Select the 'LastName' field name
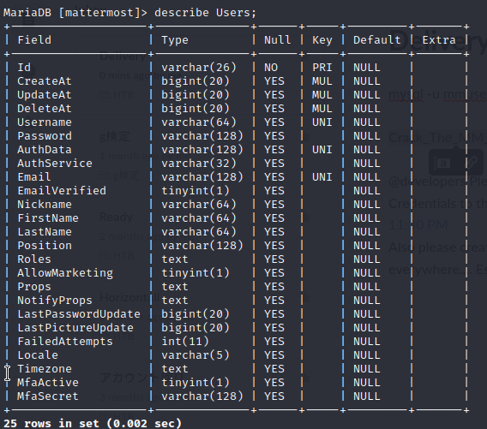This screenshot has width=487, height=429. (x=45, y=232)
